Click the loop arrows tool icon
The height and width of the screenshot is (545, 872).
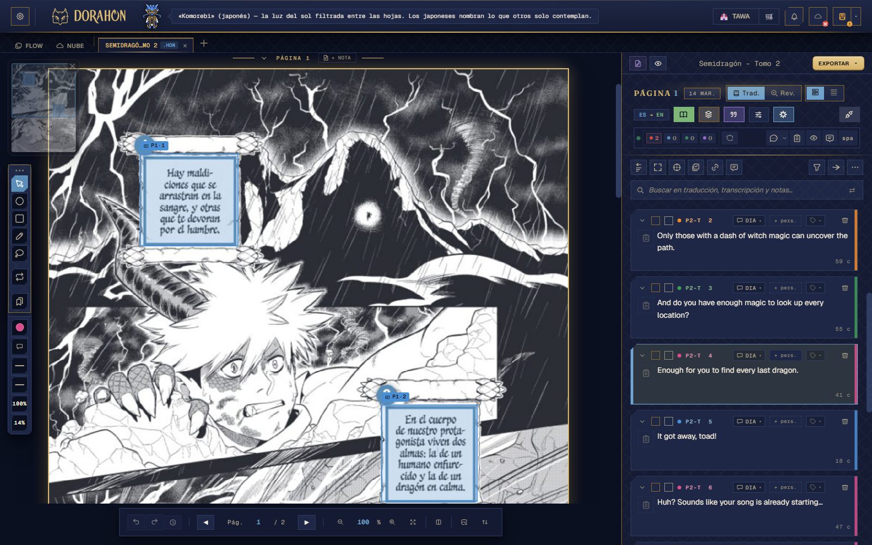(20, 277)
